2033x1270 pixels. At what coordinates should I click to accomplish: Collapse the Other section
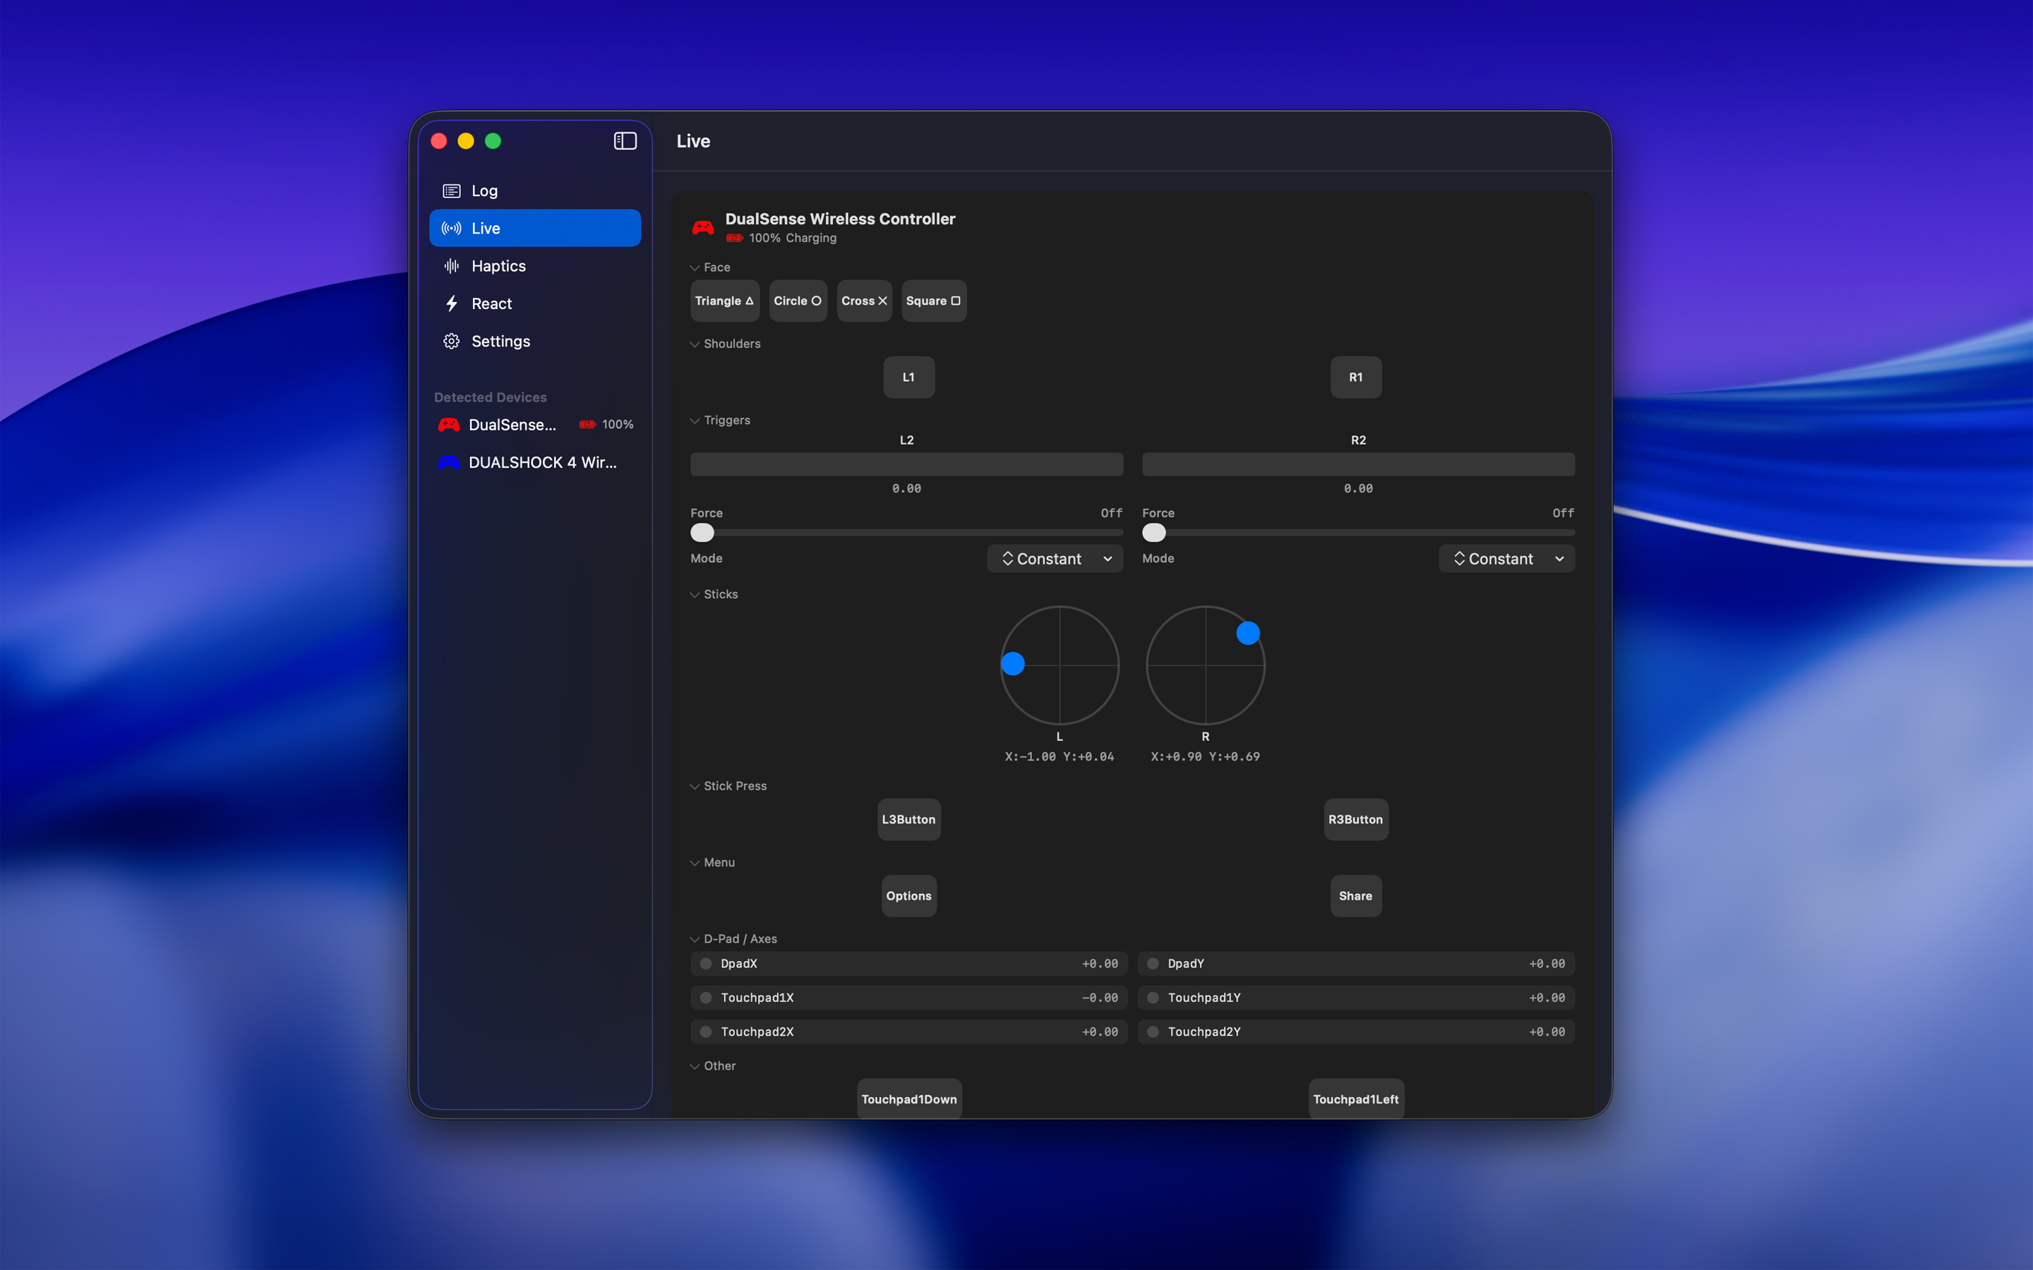pos(695,1067)
